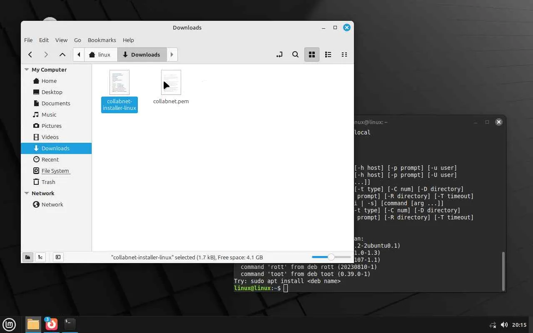Click the 20:15 clock
Image resolution: width=533 pixels, height=333 pixels.
point(519,325)
